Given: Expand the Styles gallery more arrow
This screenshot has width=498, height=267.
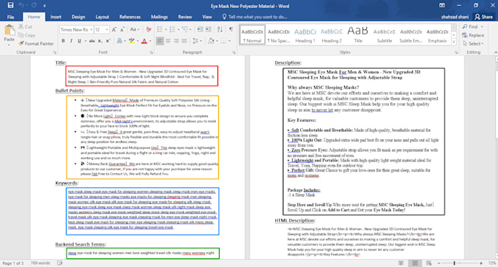Looking at the screenshot, I should 454,42.
